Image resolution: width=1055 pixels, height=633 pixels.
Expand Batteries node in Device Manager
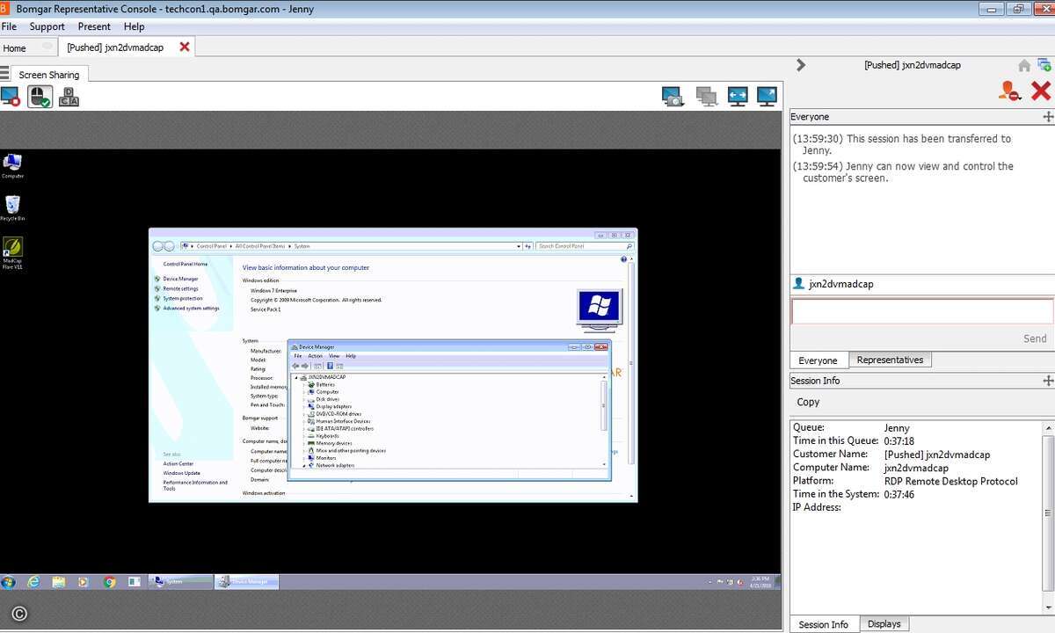(305, 384)
